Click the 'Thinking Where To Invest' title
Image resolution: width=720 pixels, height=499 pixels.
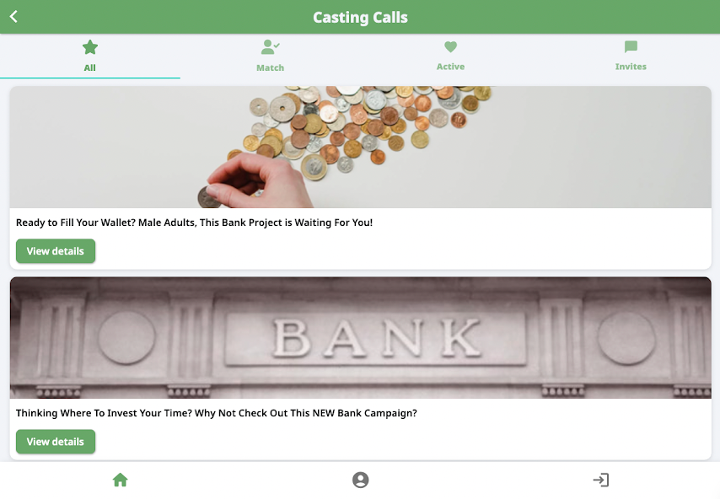point(217,413)
